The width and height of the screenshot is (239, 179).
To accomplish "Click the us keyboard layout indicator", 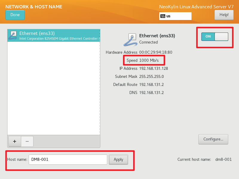I will click(175, 16).
